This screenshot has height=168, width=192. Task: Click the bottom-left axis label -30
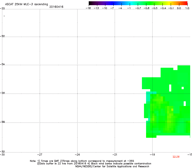[2, 155]
